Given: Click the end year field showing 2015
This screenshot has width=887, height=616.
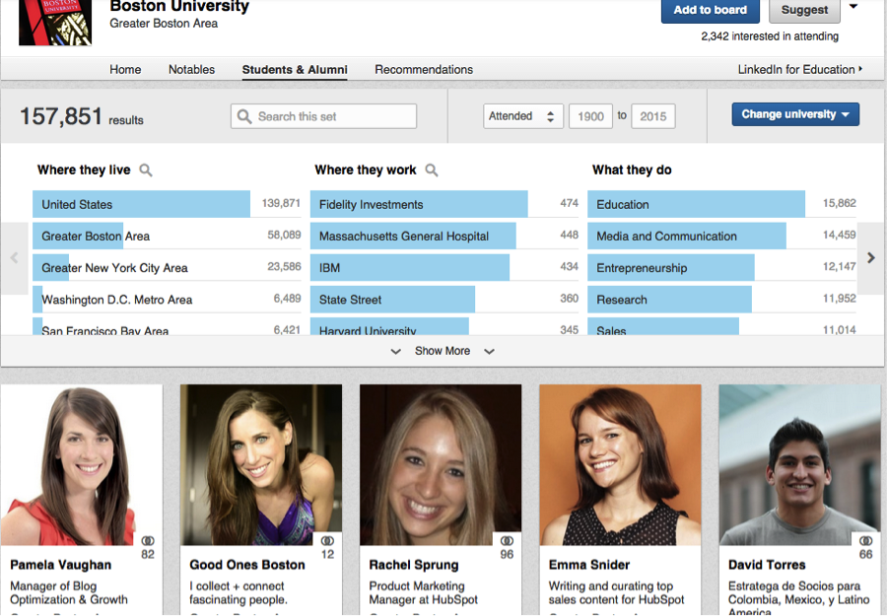Looking at the screenshot, I should (x=653, y=116).
